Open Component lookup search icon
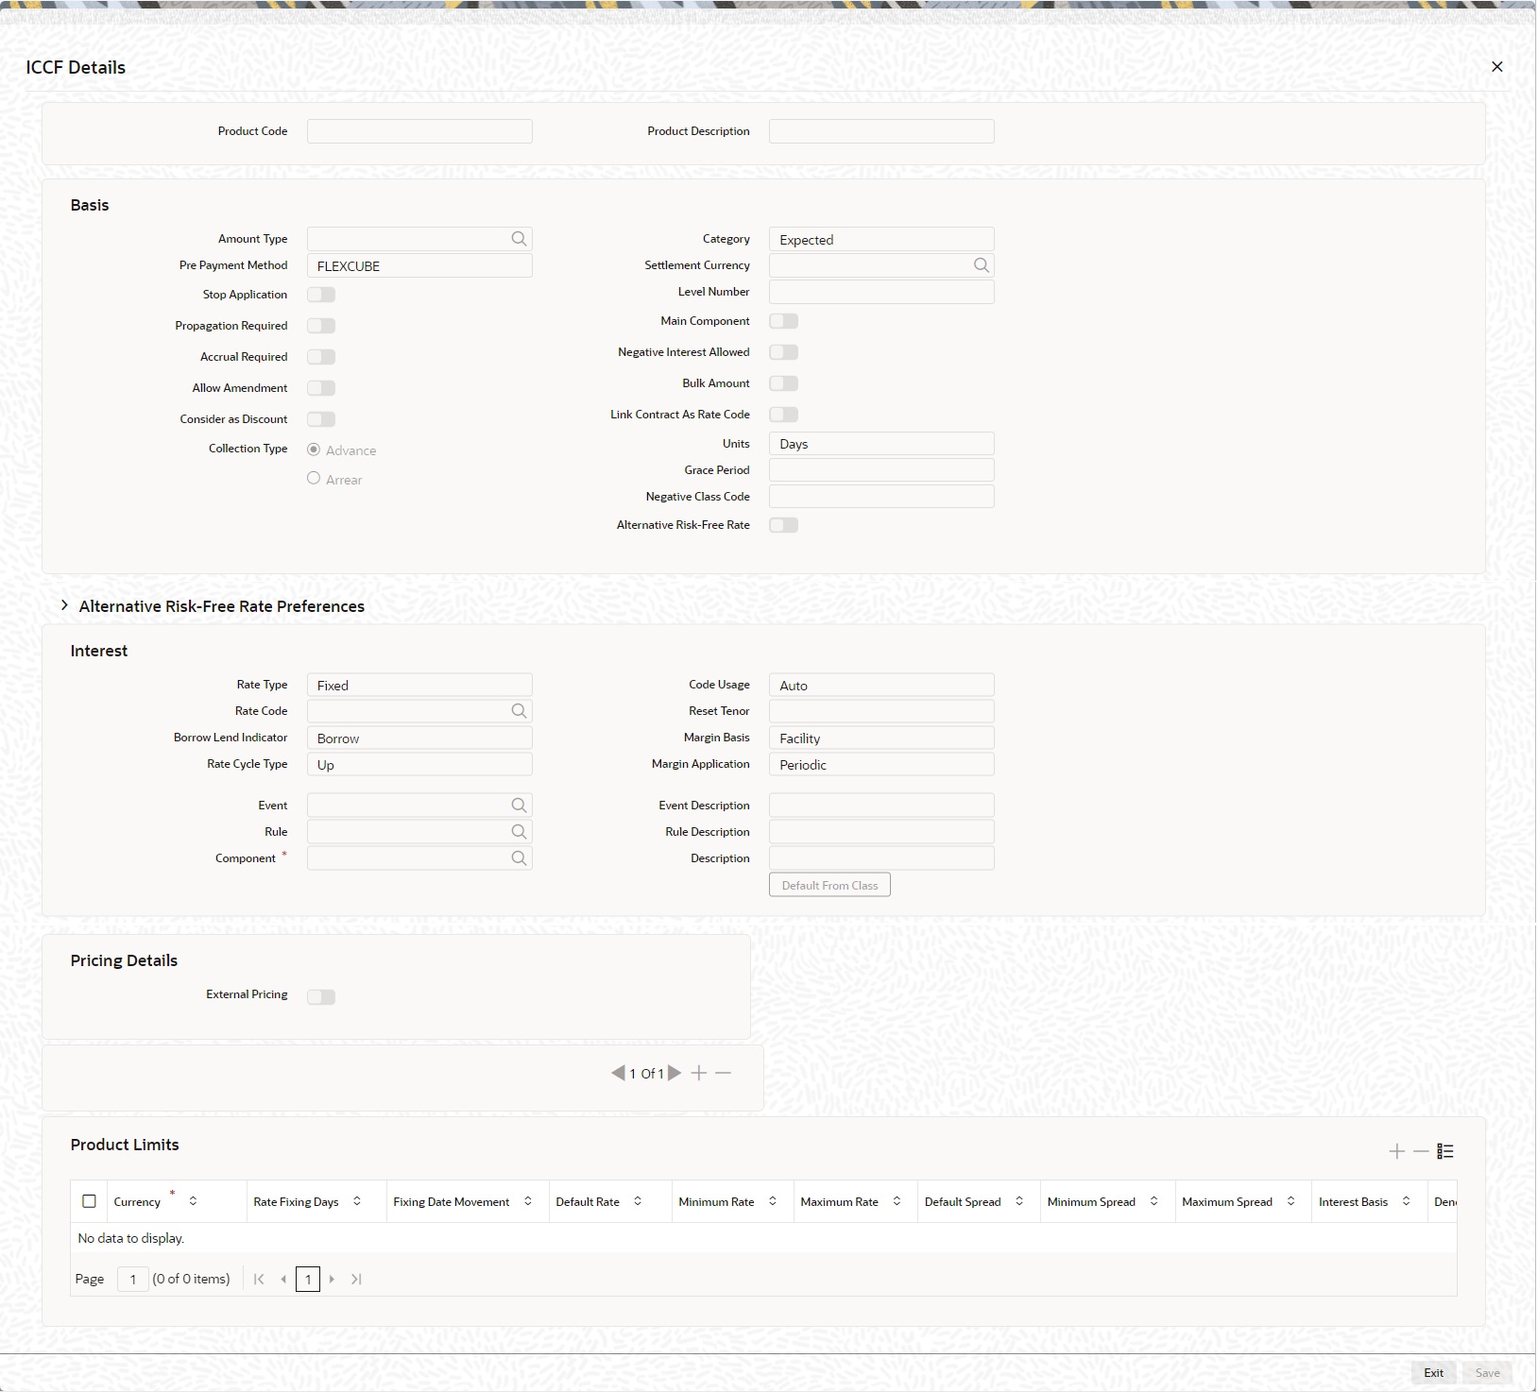 pos(519,858)
